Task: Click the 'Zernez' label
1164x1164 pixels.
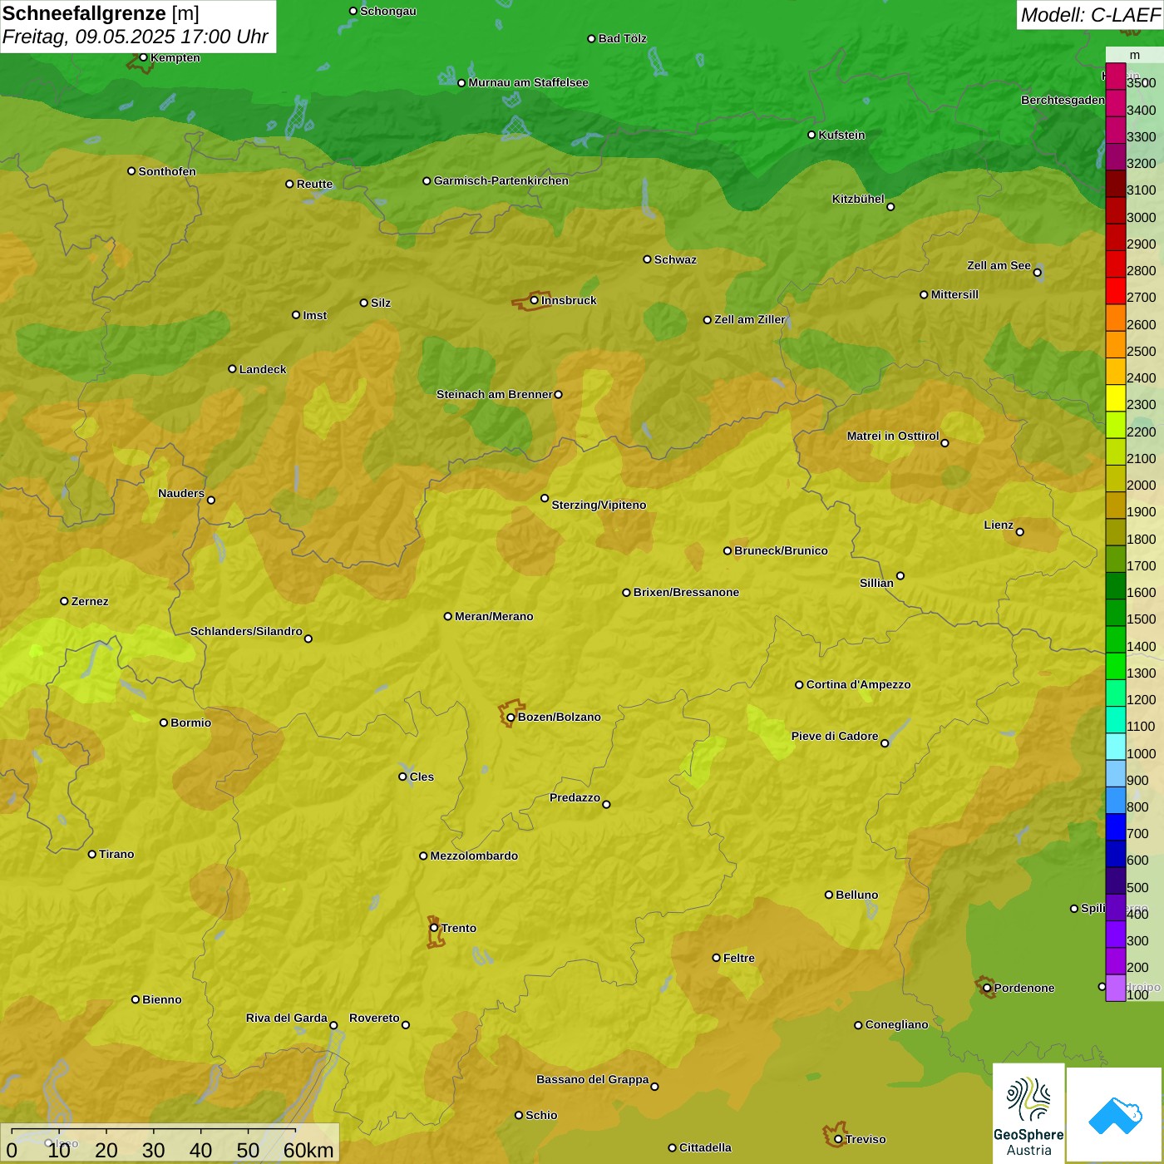Action: [90, 601]
